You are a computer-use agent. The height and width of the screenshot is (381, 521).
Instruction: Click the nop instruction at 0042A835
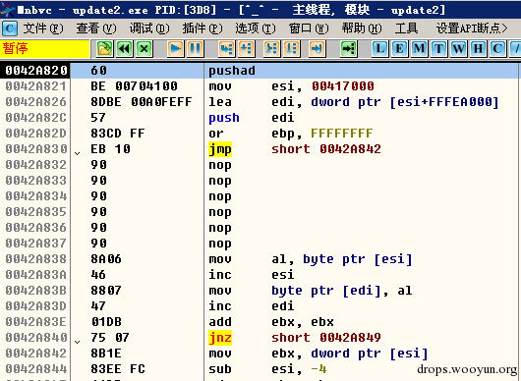[220, 212]
